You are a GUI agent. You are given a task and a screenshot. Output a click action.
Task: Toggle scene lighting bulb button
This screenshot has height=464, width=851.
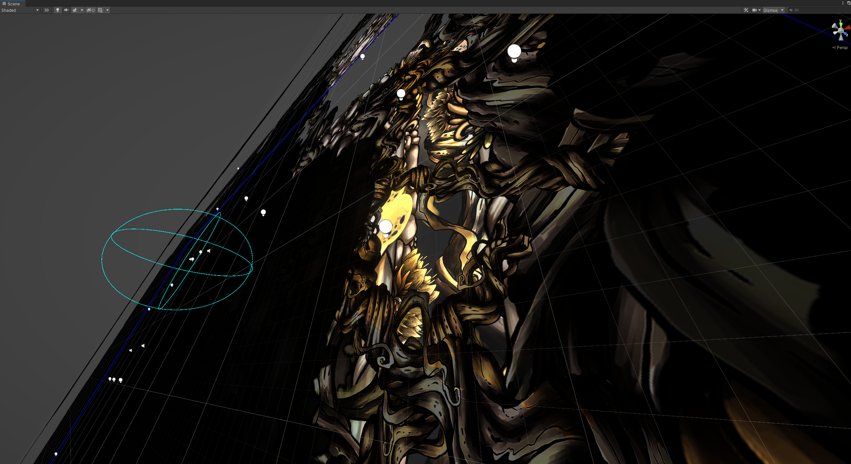[x=58, y=10]
